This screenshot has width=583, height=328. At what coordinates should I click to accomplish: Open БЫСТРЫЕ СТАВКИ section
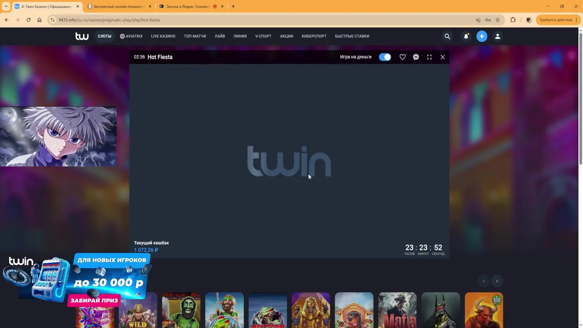pos(352,36)
